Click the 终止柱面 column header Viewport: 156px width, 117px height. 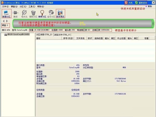121,38
